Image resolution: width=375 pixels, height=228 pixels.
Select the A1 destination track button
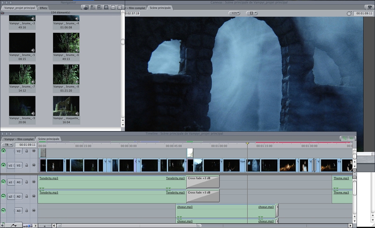[x=18, y=182]
